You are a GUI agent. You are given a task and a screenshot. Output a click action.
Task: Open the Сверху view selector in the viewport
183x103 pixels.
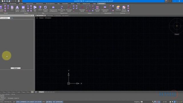point(41,18)
